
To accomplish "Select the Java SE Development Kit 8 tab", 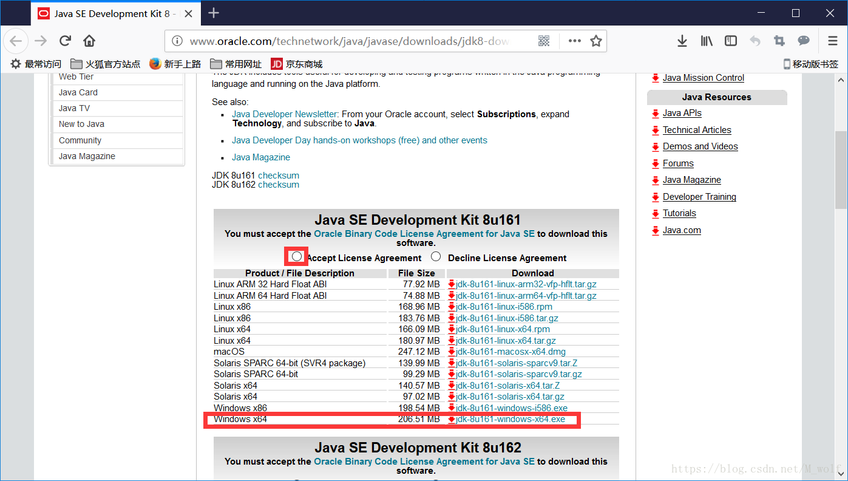I will point(115,13).
